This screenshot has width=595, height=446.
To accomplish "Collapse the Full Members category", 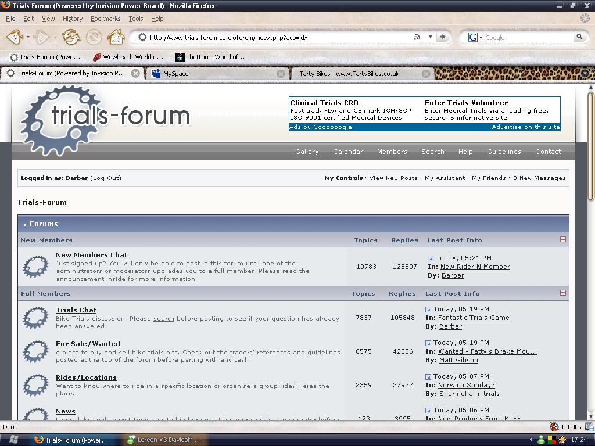I will [x=563, y=293].
